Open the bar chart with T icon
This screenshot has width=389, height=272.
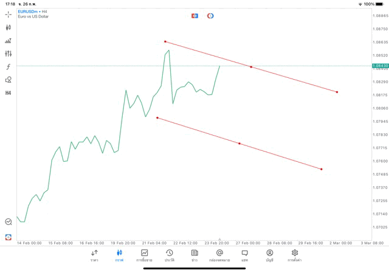point(9,41)
